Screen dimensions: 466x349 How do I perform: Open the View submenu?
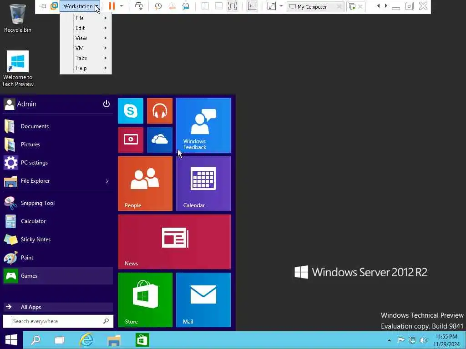(86, 38)
